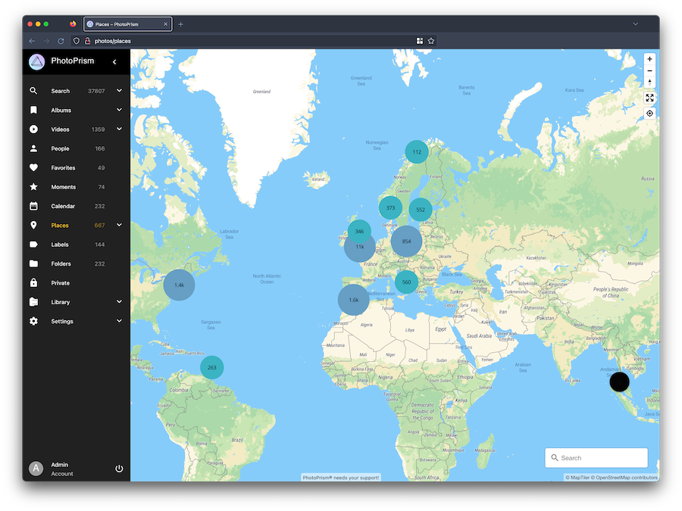
Task: Toggle map tilt with the compass control
Action: pos(649,83)
